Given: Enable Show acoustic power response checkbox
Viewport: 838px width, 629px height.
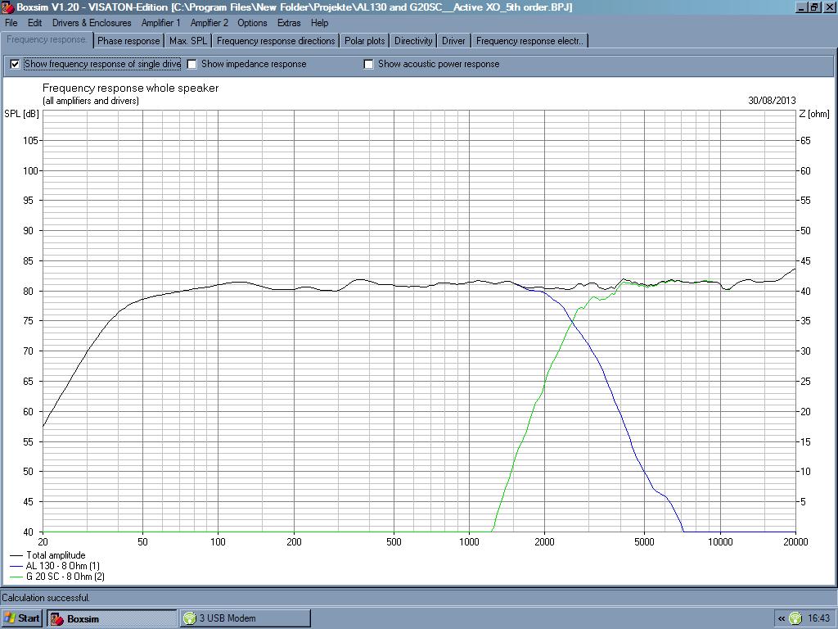Looking at the screenshot, I should [368, 64].
